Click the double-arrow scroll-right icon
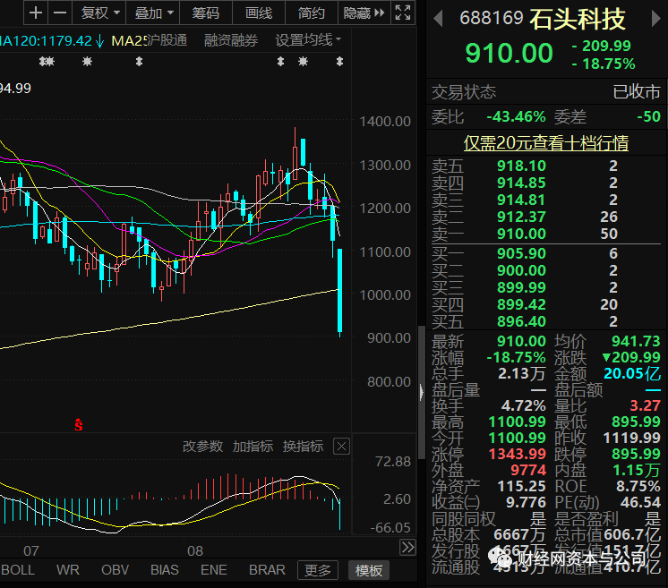The width and height of the screenshot is (668, 588). point(407,547)
